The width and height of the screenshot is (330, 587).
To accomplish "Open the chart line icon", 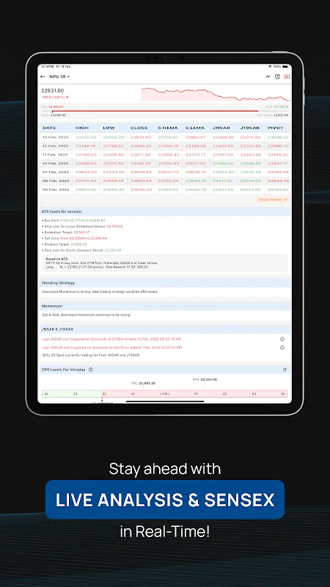I will point(268,76).
